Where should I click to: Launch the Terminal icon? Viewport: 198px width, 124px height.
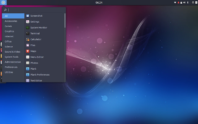tap(28, 33)
